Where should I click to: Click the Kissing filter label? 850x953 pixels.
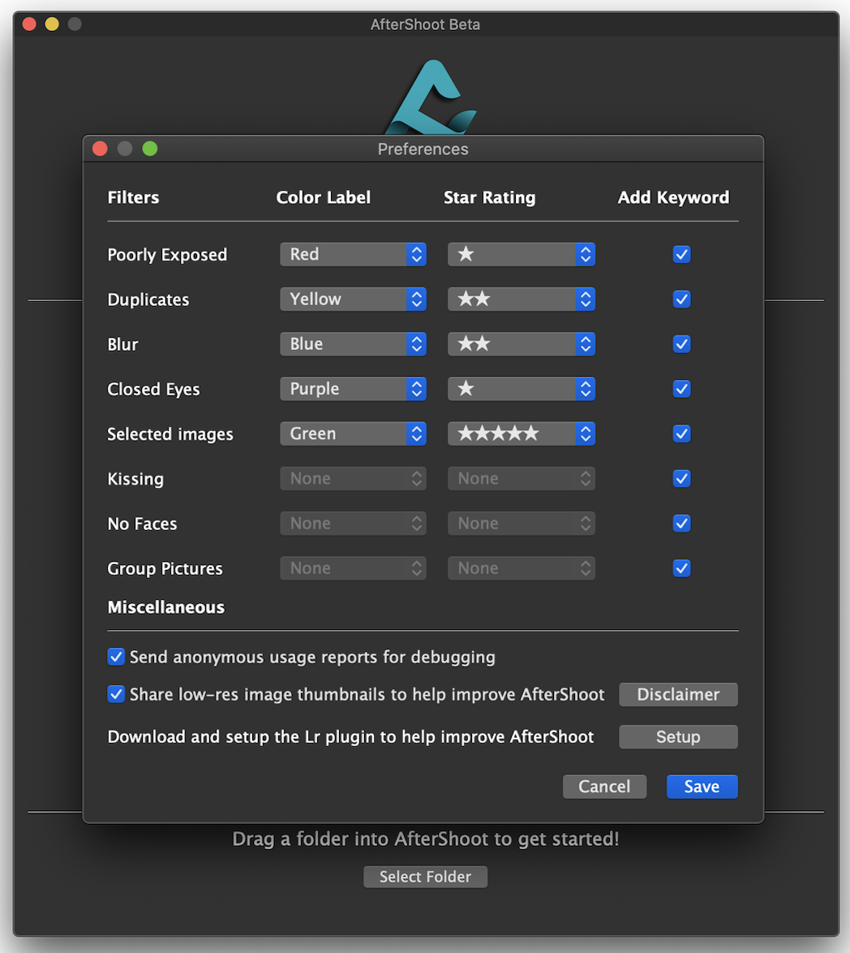click(135, 480)
